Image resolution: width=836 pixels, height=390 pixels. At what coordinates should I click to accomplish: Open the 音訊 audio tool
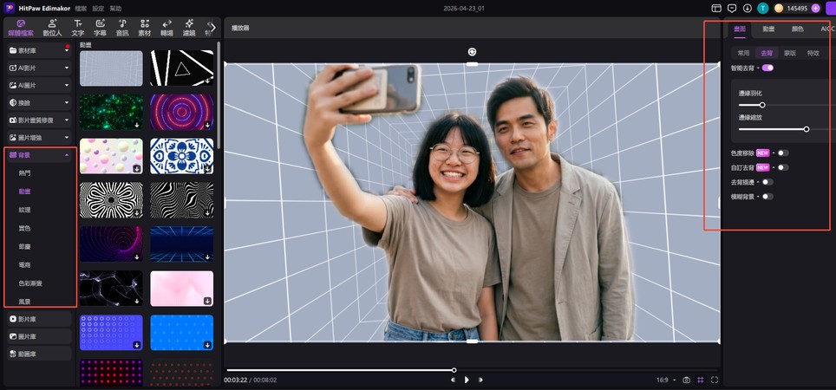tap(122, 28)
